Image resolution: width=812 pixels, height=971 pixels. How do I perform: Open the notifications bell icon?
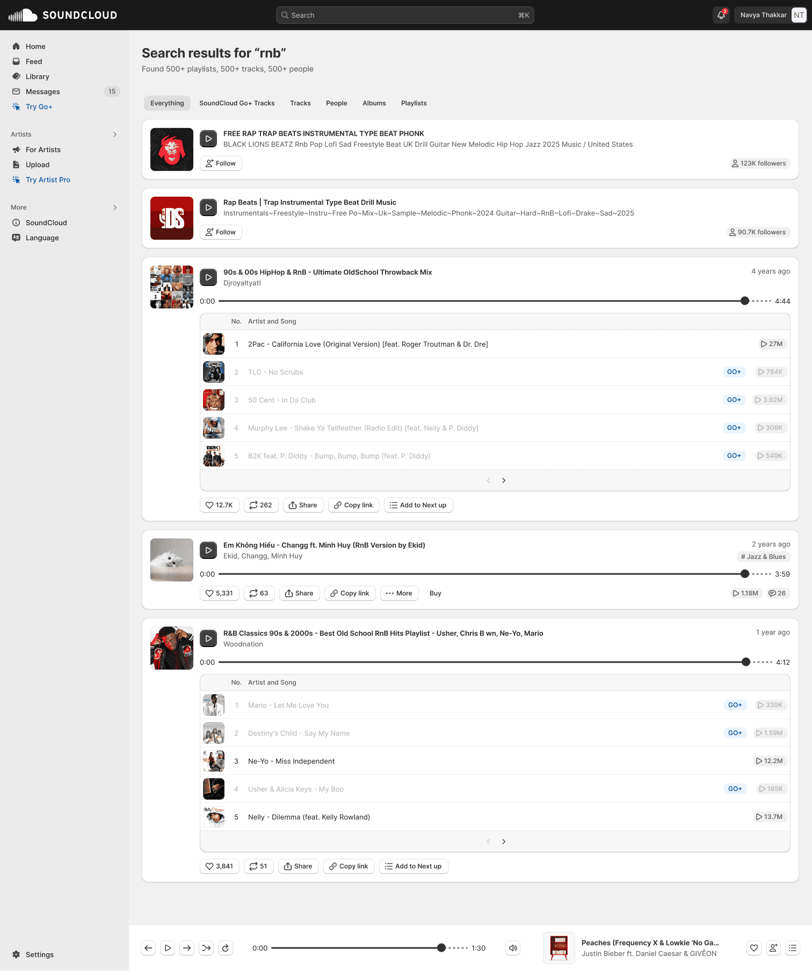click(x=721, y=15)
